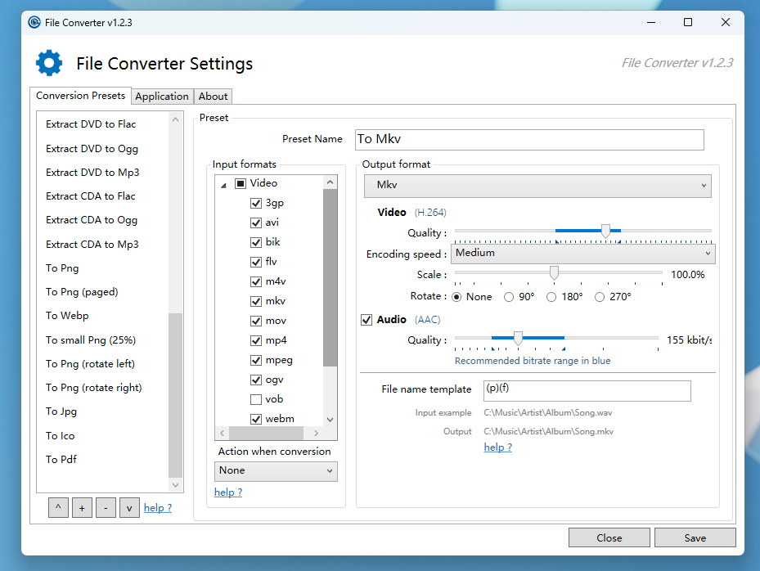
Task: Collapse the Video formats tree
Action: (223, 182)
